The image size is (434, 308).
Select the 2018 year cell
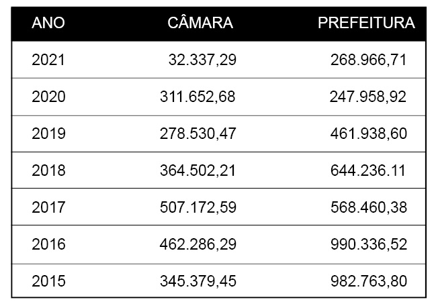coord(48,170)
